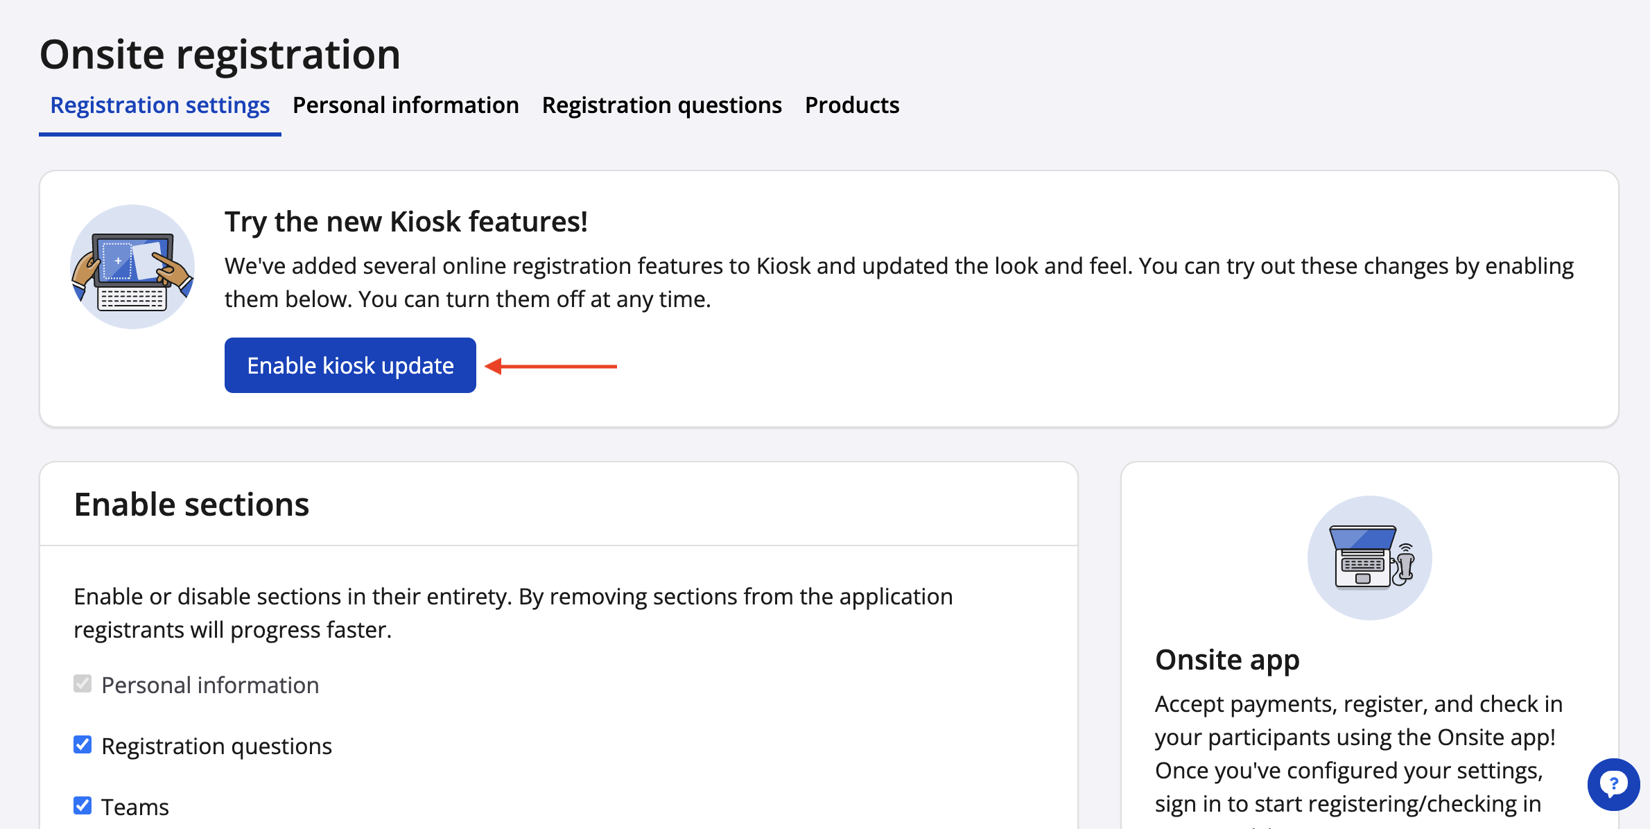Click the Teams label text

135,807
